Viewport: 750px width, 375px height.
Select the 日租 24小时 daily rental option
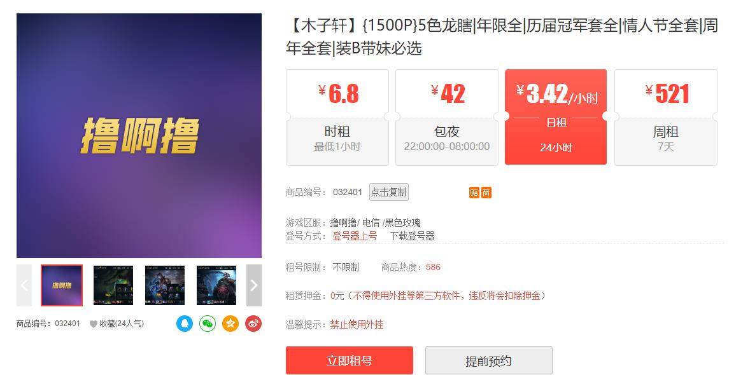(x=556, y=117)
